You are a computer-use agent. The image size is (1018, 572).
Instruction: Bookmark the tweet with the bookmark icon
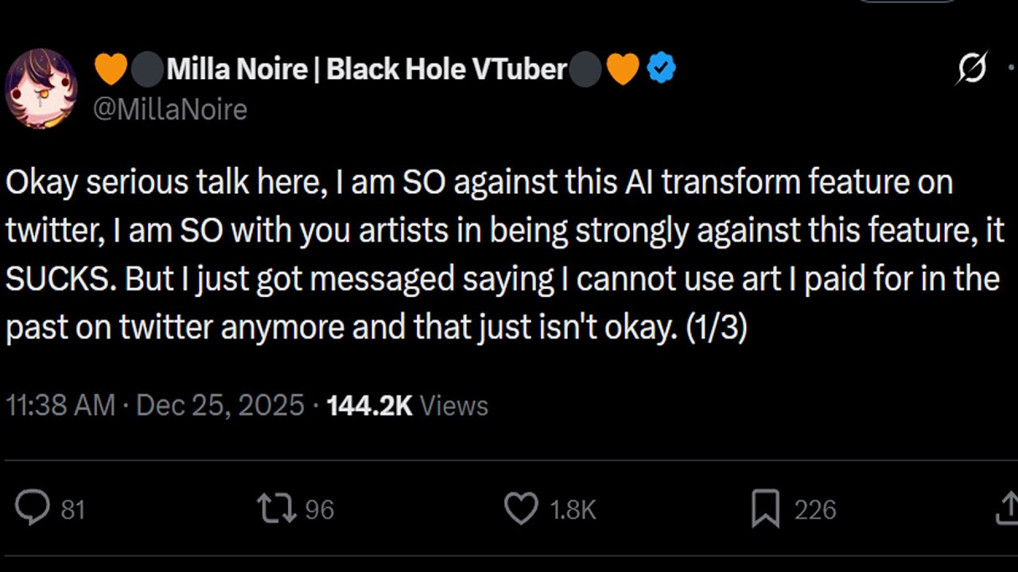tap(765, 509)
